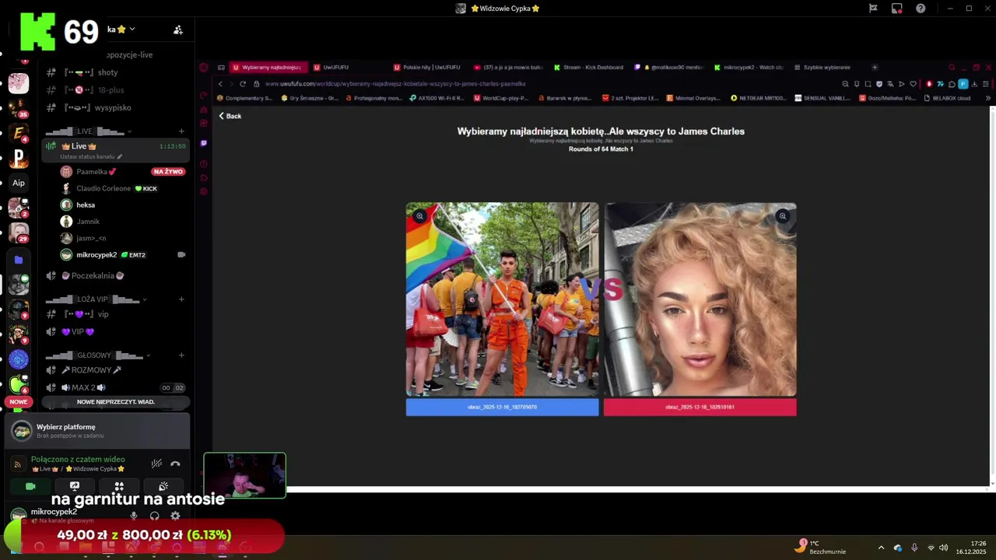Toggle microphone mute icon in user panel
Screen dimensions: 996x560
pyautogui.click(x=134, y=516)
